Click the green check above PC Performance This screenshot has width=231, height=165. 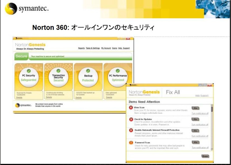pos(118,71)
